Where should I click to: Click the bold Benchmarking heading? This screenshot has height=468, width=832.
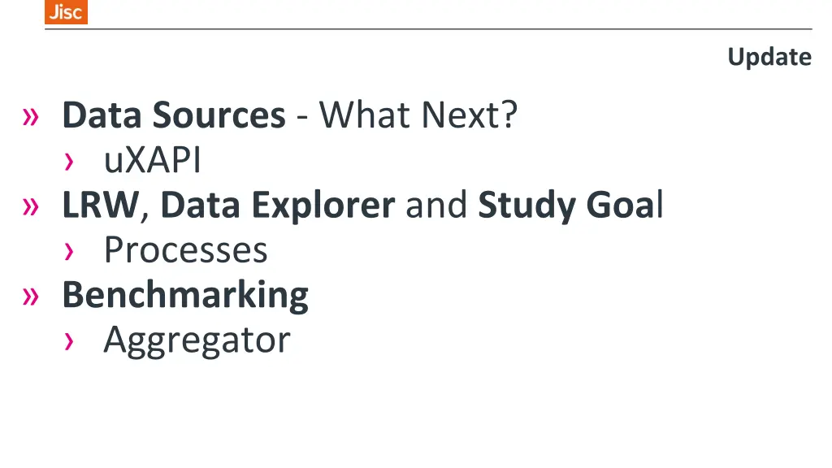point(185,295)
